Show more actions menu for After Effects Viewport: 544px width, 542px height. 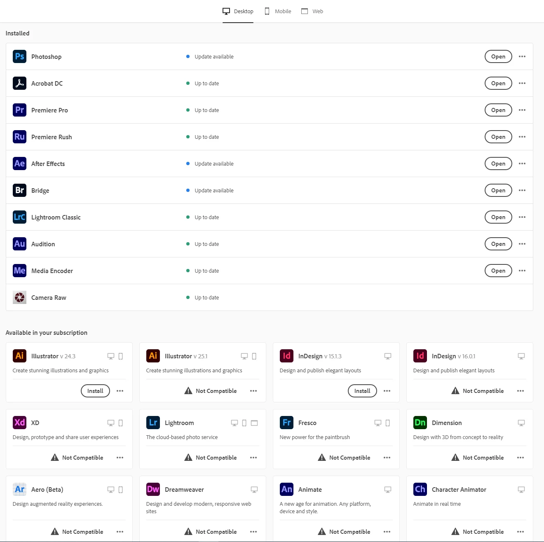point(522,164)
